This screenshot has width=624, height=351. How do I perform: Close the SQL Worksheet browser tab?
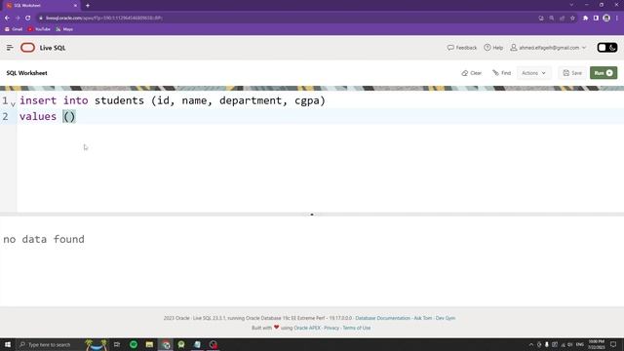pos(76,6)
